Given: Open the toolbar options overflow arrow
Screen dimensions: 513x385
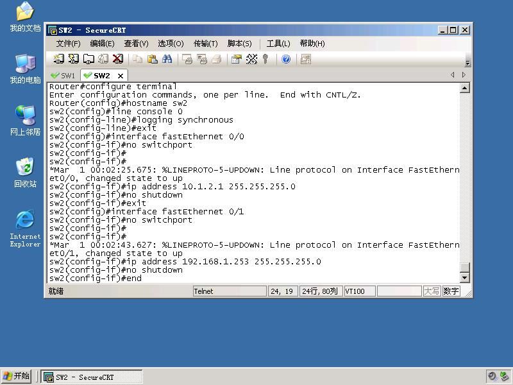Looking at the screenshot, I should click(x=468, y=63).
